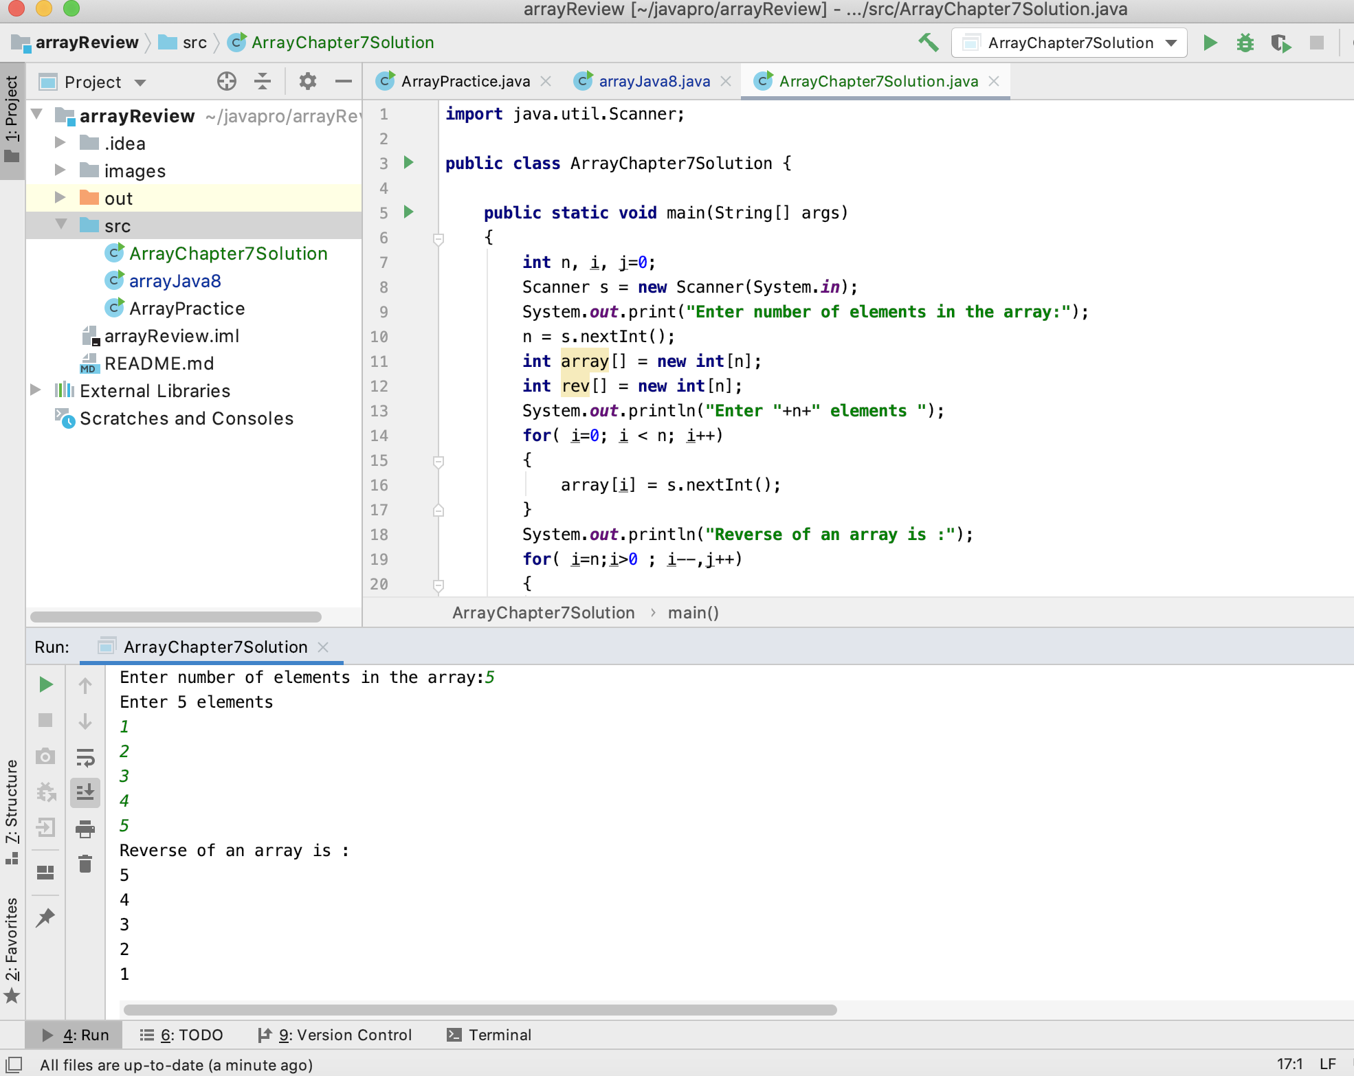1354x1076 pixels.
Task: Click the green Debug bug icon
Action: 1245,43
